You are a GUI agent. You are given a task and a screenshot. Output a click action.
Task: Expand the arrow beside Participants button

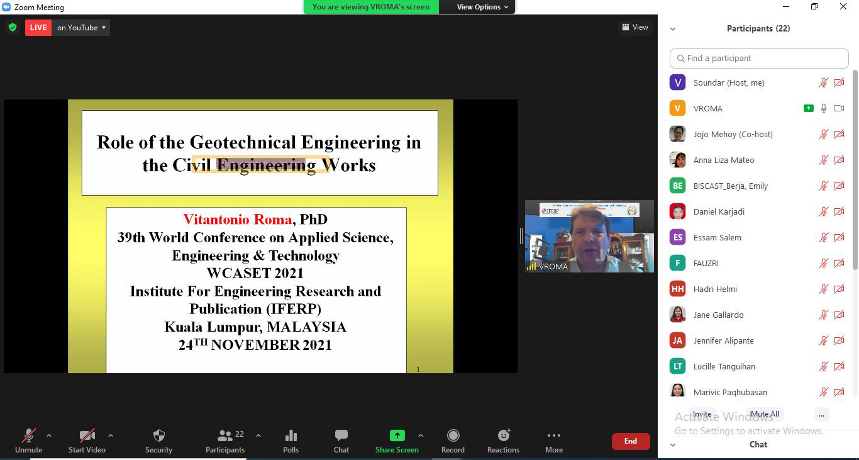[x=258, y=435]
